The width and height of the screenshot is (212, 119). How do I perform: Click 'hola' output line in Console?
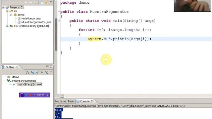[x=58, y=110]
